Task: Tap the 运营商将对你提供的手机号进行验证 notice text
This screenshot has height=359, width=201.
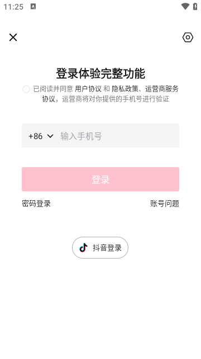Action: pos(116,99)
